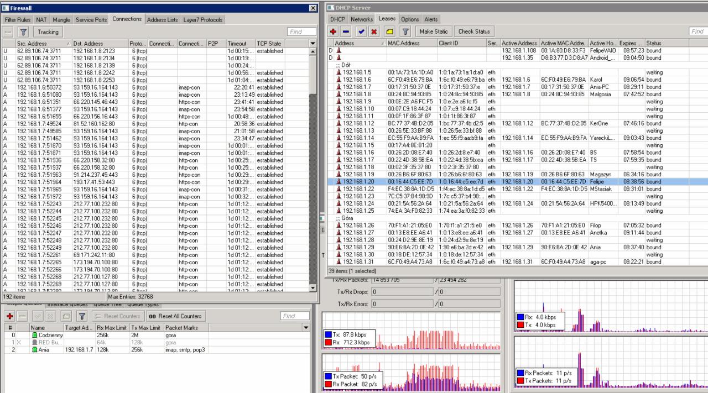Click red Rx Packet 82 p/s swatch
This screenshot has width=708, height=393.
(329, 384)
